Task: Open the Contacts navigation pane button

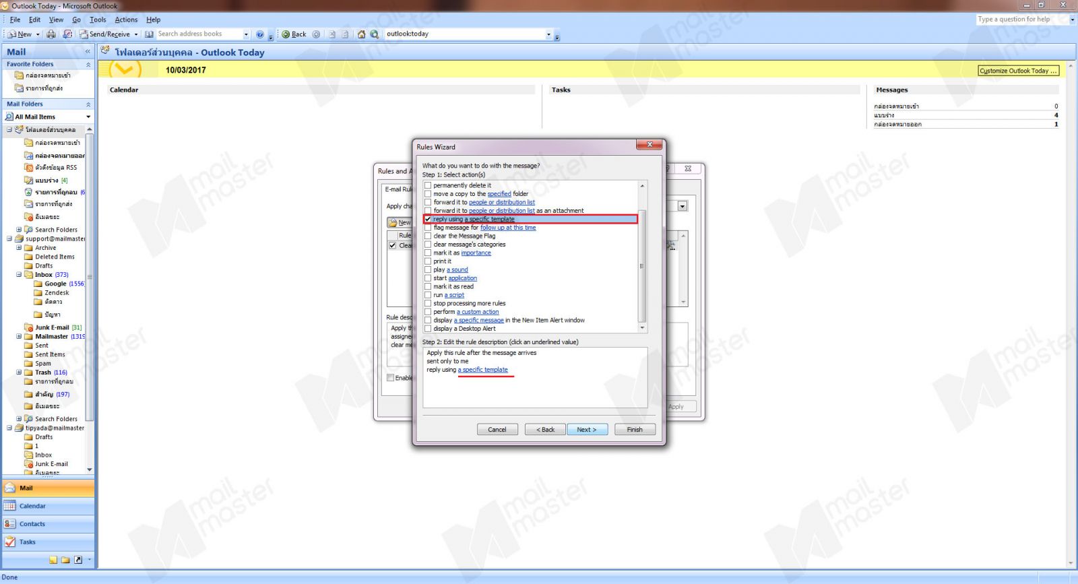Action: coord(48,523)
